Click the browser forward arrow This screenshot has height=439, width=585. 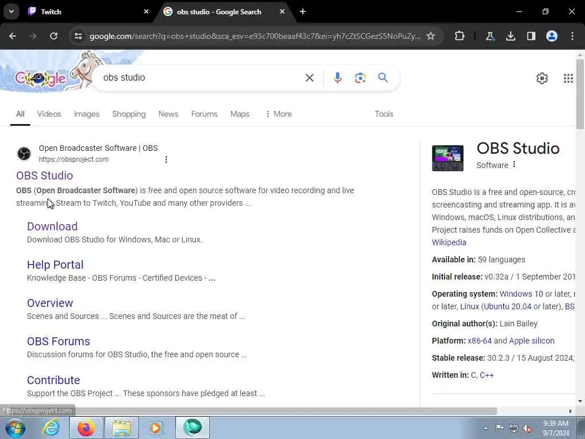(x=33, y=36)
